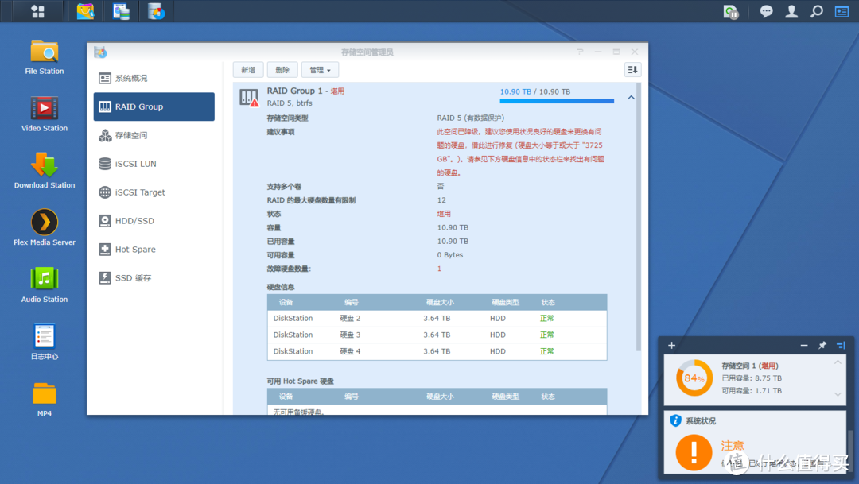Click the sort order icon in toolbar
Screen dimensions: 859x484
[x=633, y=69]
